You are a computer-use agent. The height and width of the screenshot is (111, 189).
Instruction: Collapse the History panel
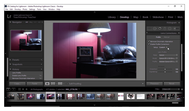[x=10, y=69]
